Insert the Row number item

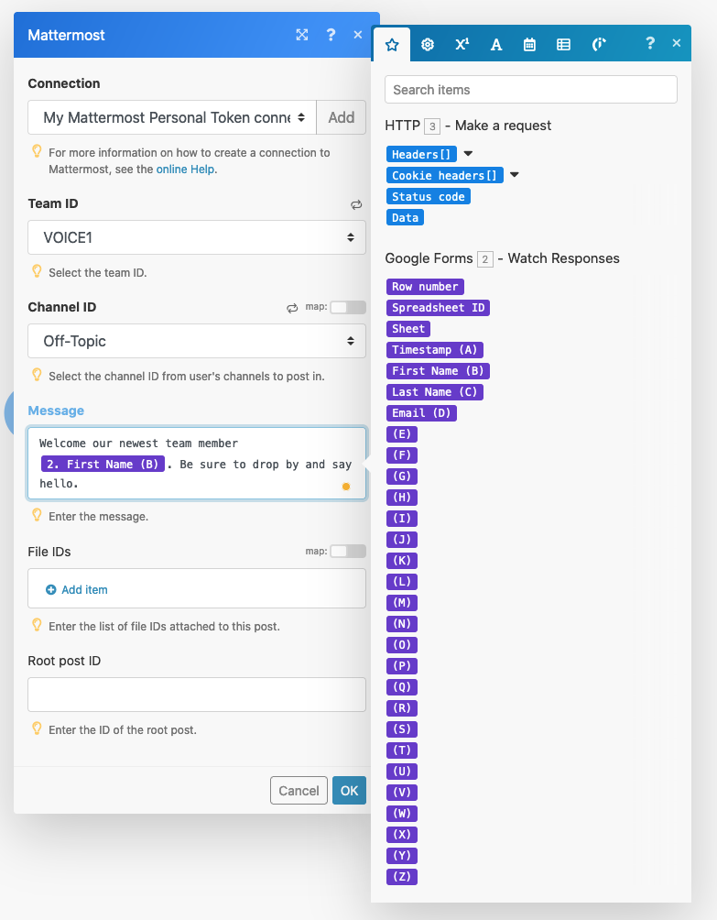(x=425, y=286)
